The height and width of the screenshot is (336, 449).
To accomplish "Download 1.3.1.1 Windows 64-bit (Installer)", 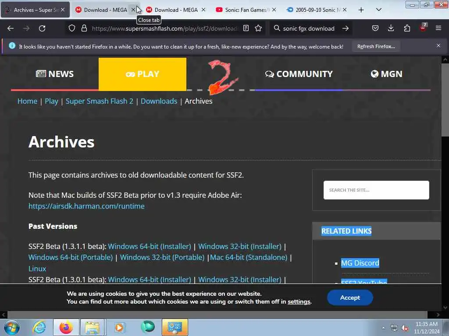I will (x=150, y=246).
